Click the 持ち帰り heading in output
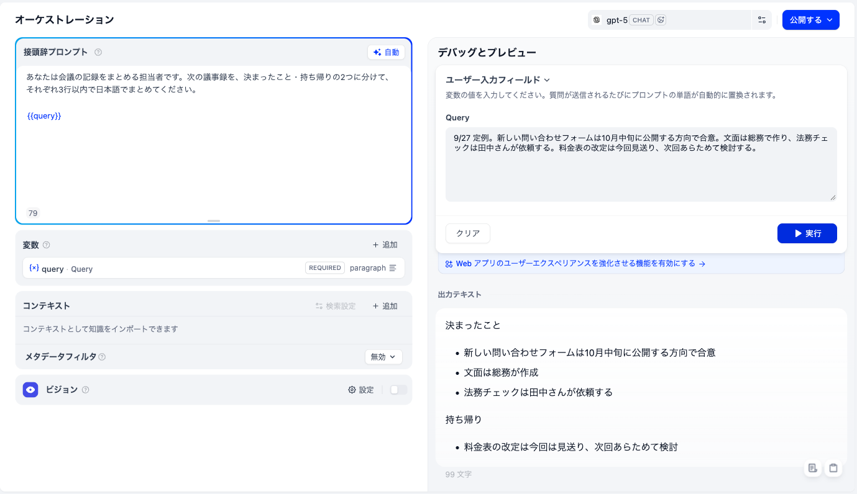The width and height of the screenshot is (857, 494). (464, 420)
